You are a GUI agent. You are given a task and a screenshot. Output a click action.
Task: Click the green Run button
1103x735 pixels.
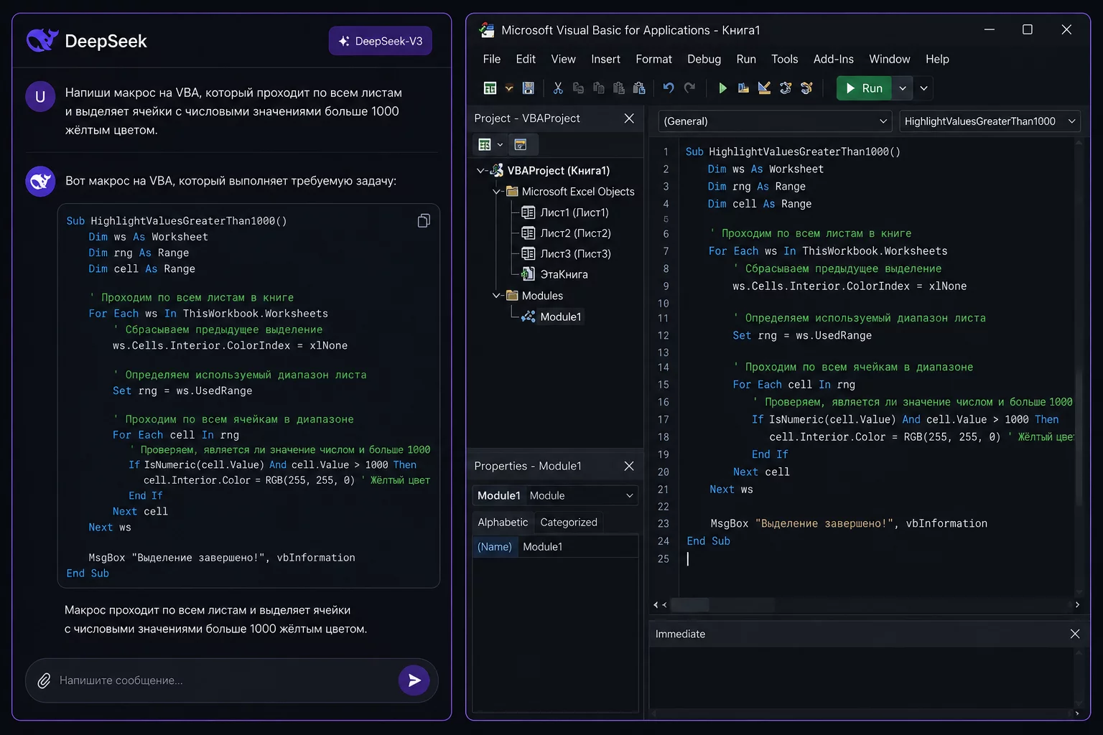pyautogui.click(x=864, y=88)
